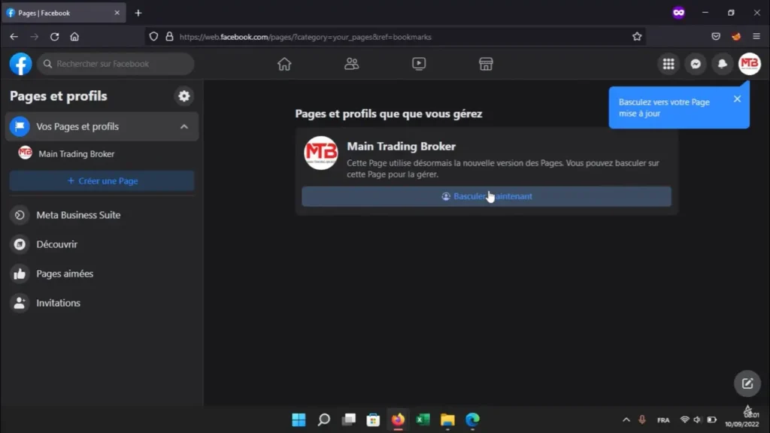The height and width of the screenshot is (433, 770).
Task: Reload the current page
Action: [54, 37]
